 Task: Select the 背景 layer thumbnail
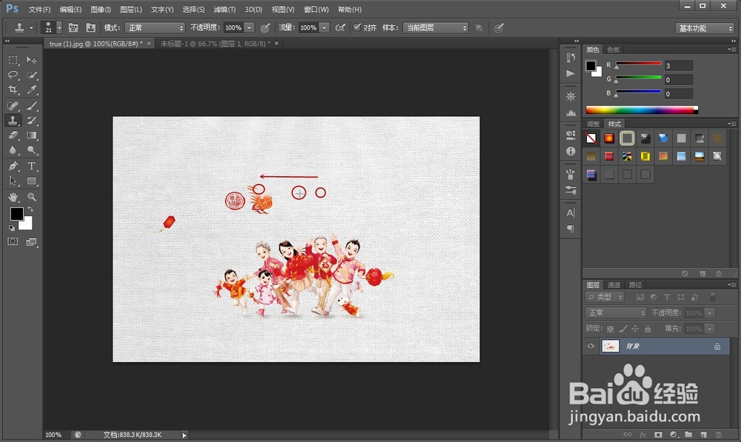click(610, 346)
